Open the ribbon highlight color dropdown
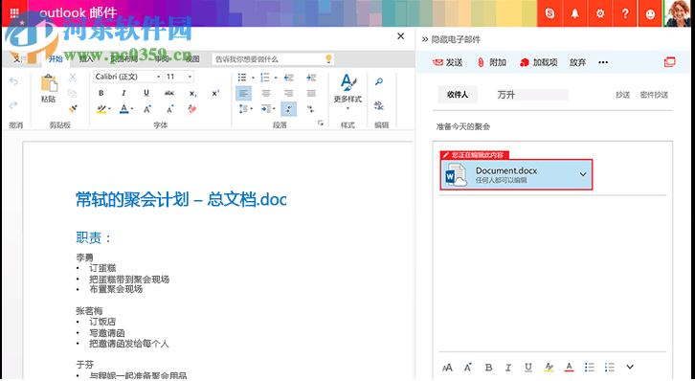The height and width of the screenshot is (381, 695). tap(109, 109)
